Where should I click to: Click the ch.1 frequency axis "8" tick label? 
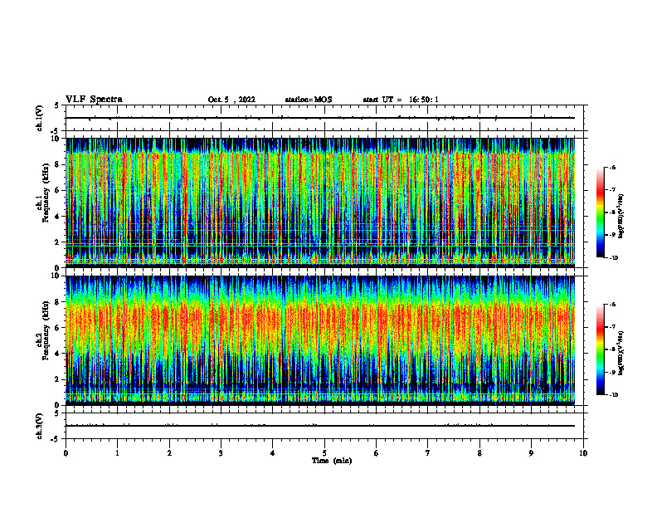[x=57, y=164]
